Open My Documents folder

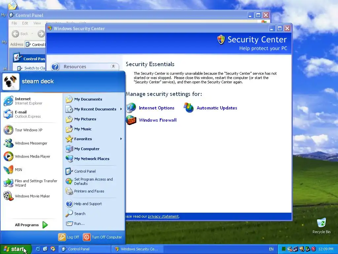coord(94,99)
